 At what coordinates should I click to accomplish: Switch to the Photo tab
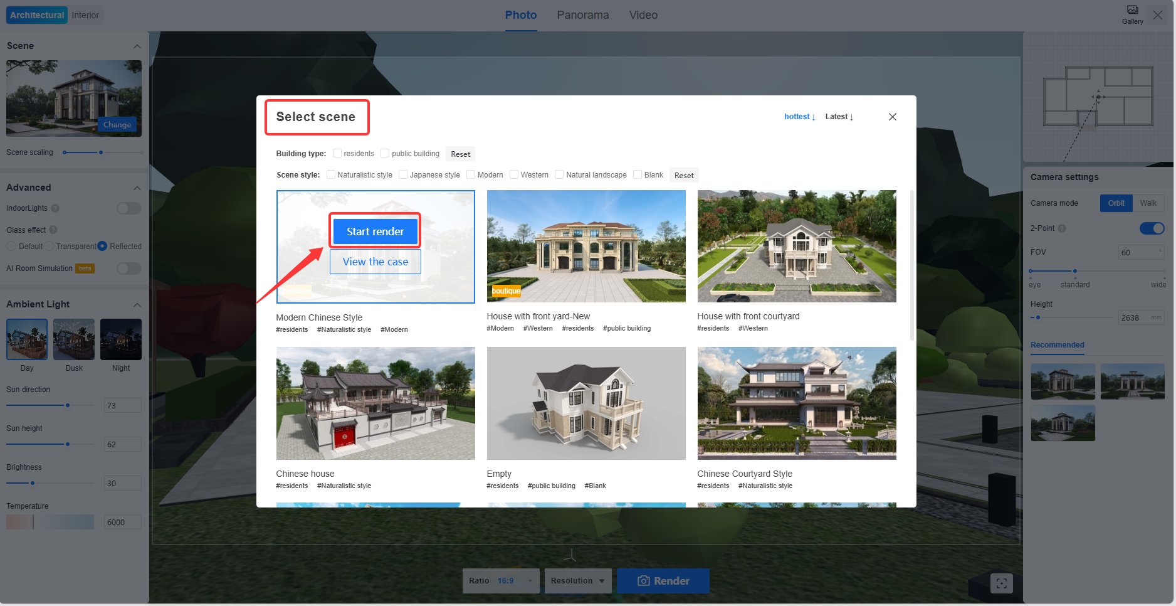(x=521, y=15)
